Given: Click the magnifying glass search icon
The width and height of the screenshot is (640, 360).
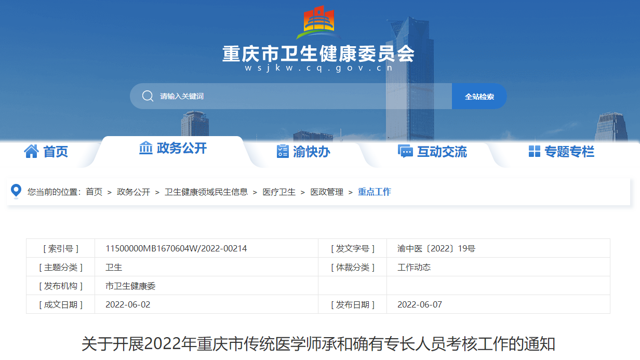Looking at the screenshot, I should pos(148,96).
